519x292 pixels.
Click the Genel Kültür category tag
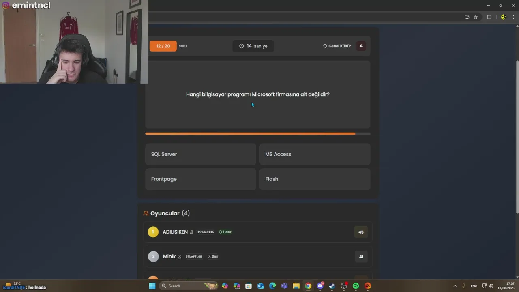click(337, 46)
